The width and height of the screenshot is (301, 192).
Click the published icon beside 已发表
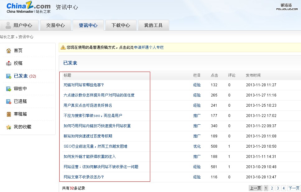[9, 76]
